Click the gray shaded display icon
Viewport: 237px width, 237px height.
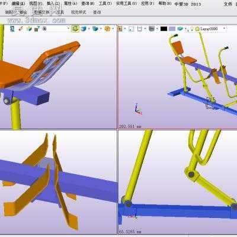click(152, 29)
